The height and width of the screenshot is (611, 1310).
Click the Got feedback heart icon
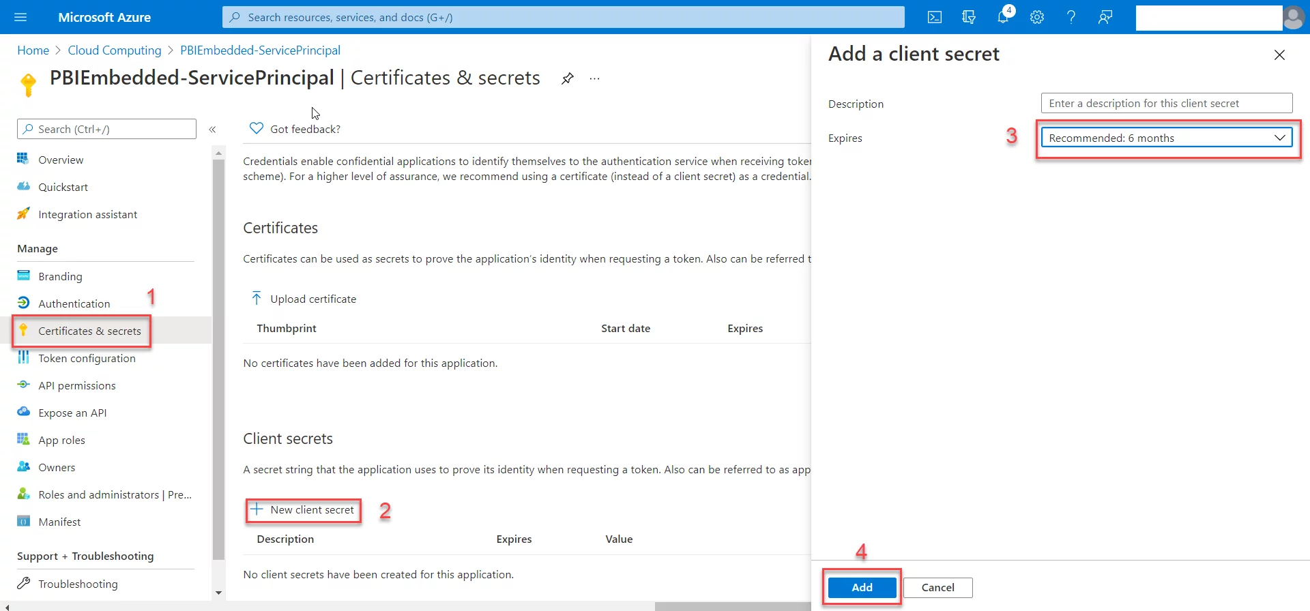coord(256,128)
